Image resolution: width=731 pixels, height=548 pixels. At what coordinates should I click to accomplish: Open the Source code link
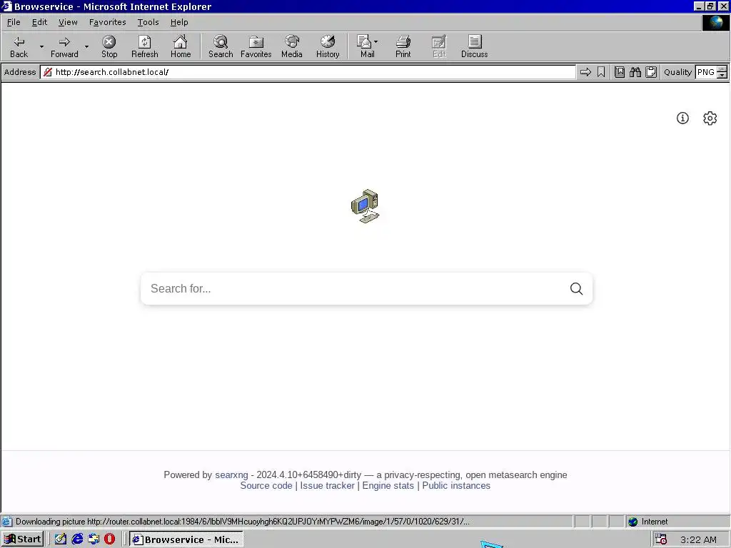tap(266, 485)
